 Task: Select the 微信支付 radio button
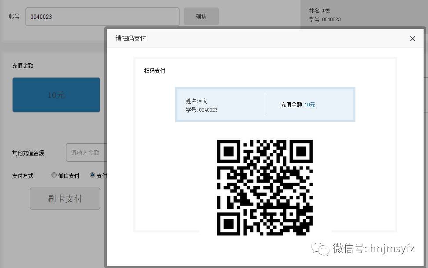54,175
